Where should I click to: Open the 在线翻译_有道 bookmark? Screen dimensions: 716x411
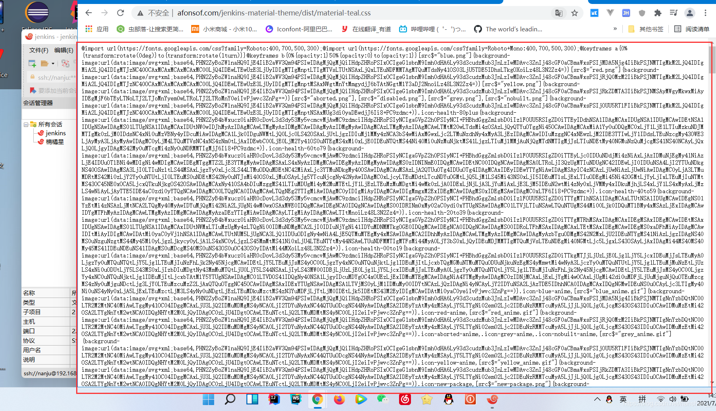[x=366, y=29]
